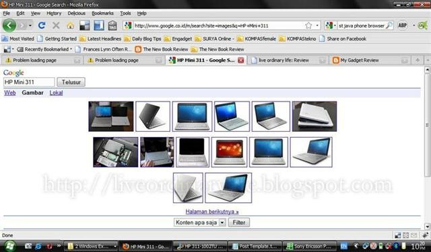
Task: Click the Filter button
Action: click(239, 222)
